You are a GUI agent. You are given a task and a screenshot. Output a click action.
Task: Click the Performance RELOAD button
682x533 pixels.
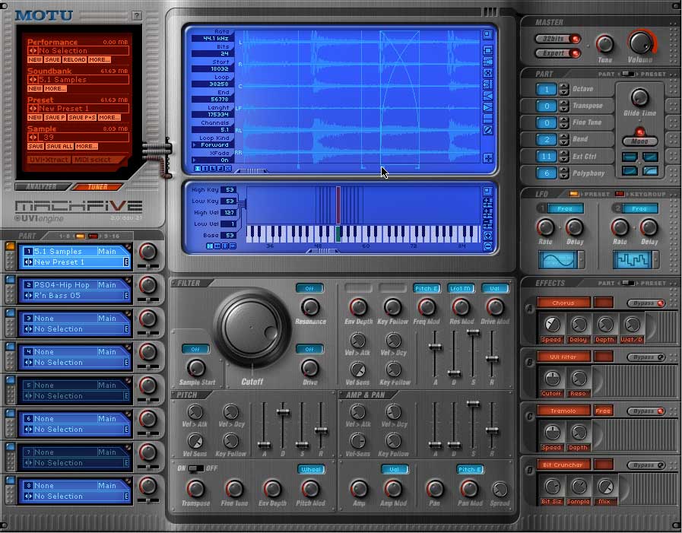point(75,59)
